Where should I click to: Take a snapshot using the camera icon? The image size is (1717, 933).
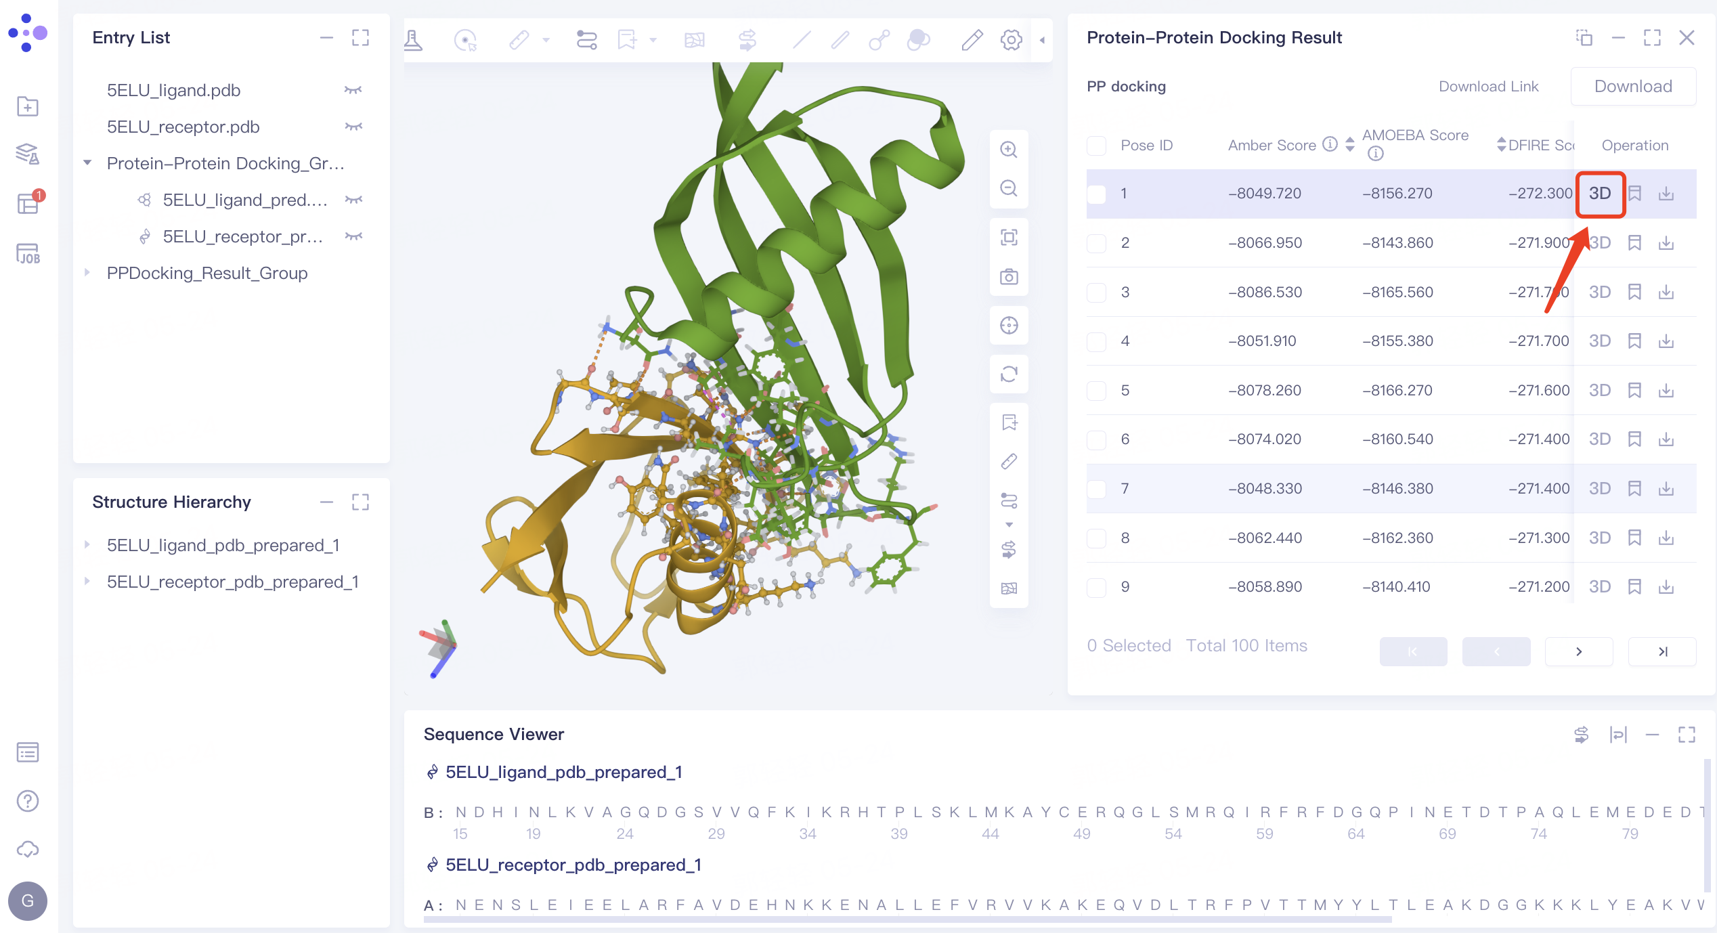point(1009,277)
